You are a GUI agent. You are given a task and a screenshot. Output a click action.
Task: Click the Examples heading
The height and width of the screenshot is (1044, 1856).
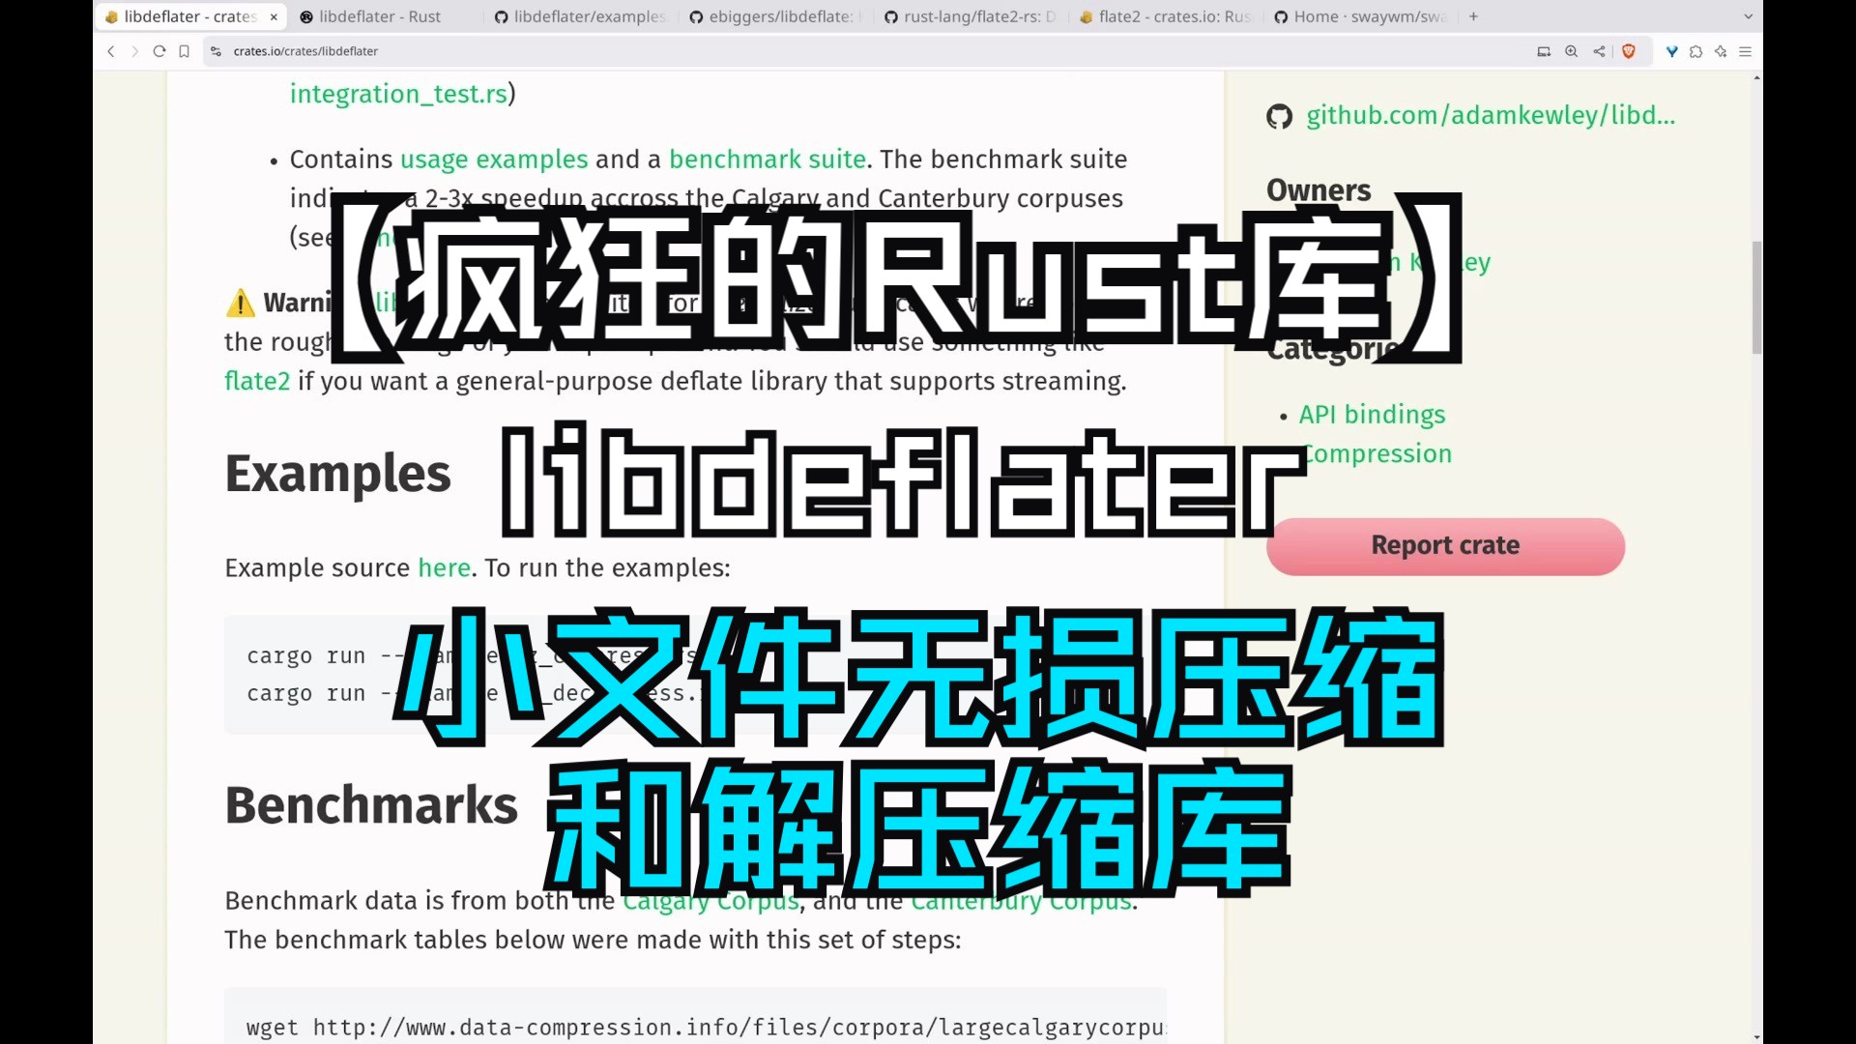(337, 474)
